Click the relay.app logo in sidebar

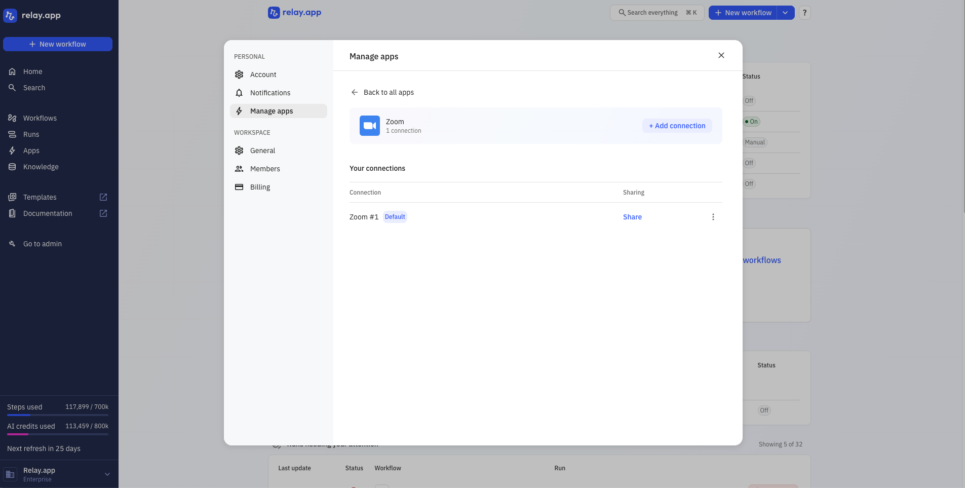point(32,15)
